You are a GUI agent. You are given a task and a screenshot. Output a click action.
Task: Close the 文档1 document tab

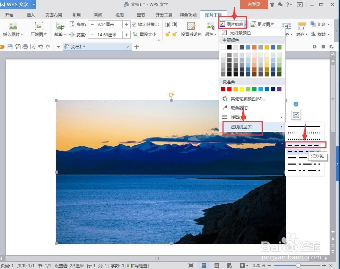tap(128, 47)
